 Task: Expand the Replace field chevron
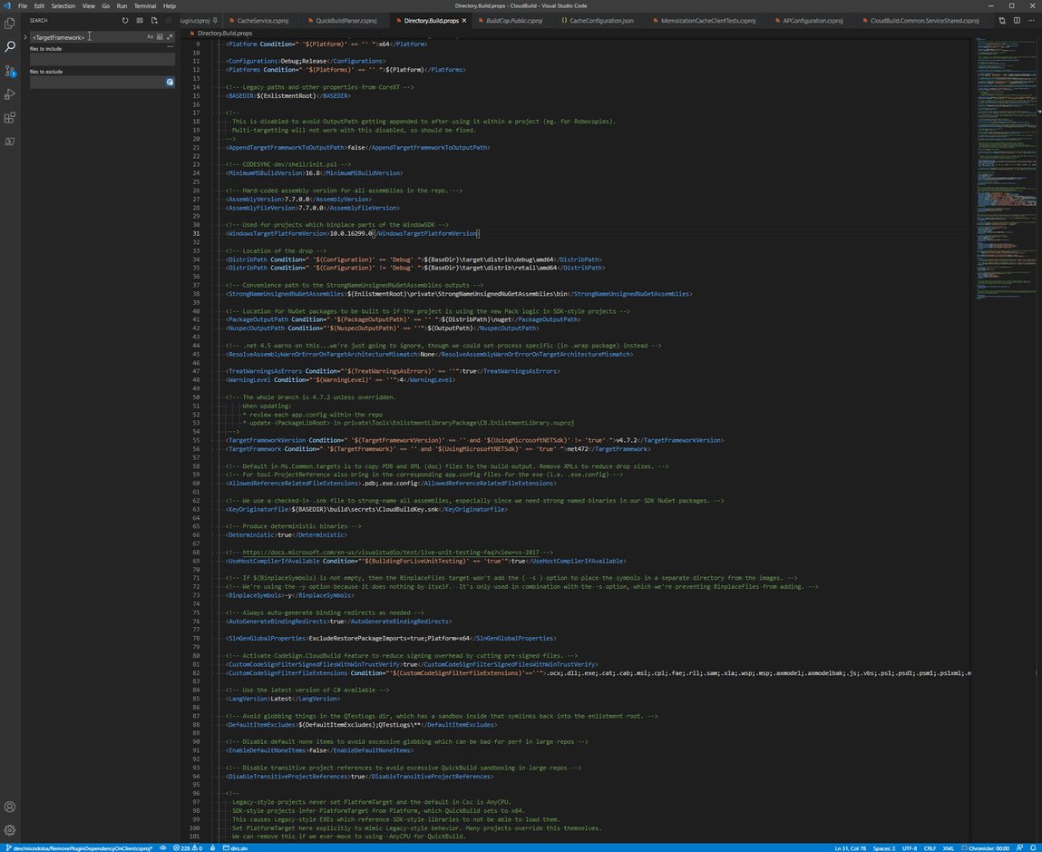pyautogui.click(x=25, y=37)
